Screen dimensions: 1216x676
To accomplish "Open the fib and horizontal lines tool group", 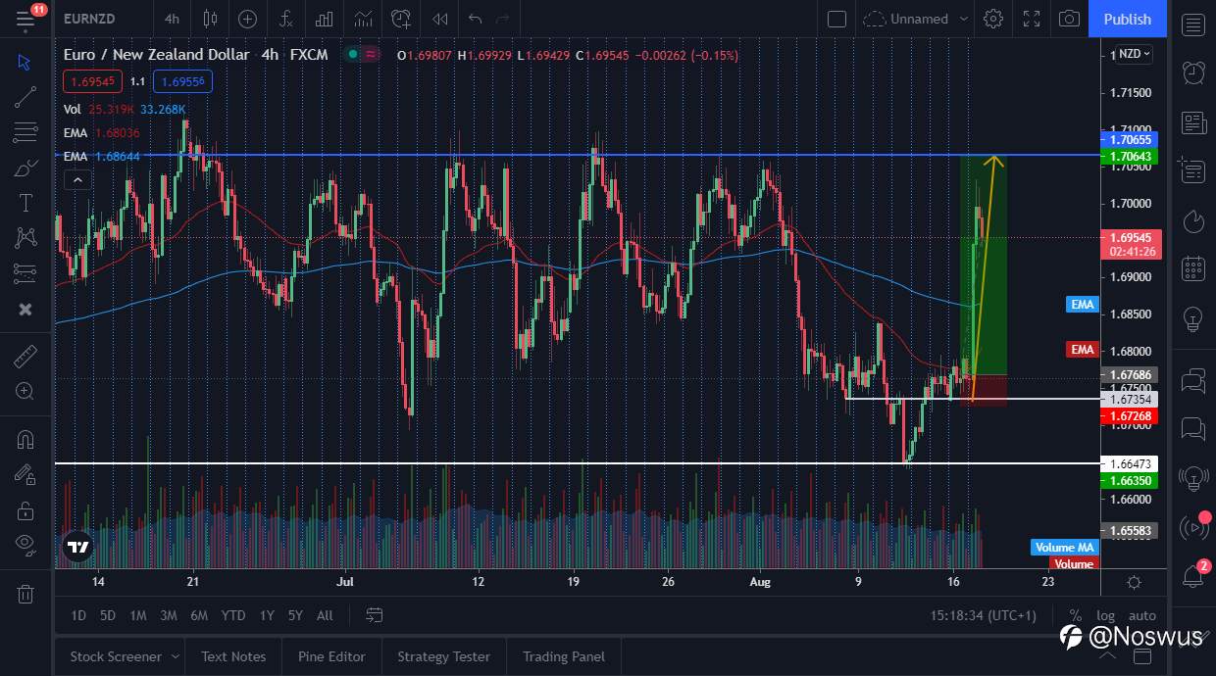I will (x=25, y=132).
